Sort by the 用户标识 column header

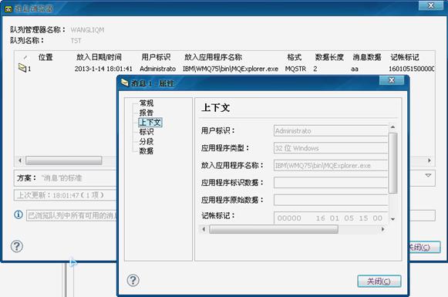pyautogui.click(x=156, y=57)
